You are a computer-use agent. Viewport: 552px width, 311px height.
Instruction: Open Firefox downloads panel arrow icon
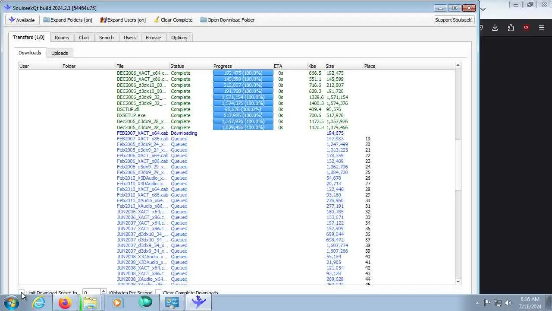[495, 28]
